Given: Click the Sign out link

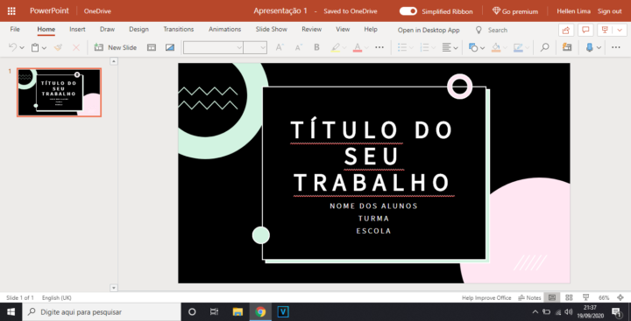Looking at the screenshot, I should [610, 11].
